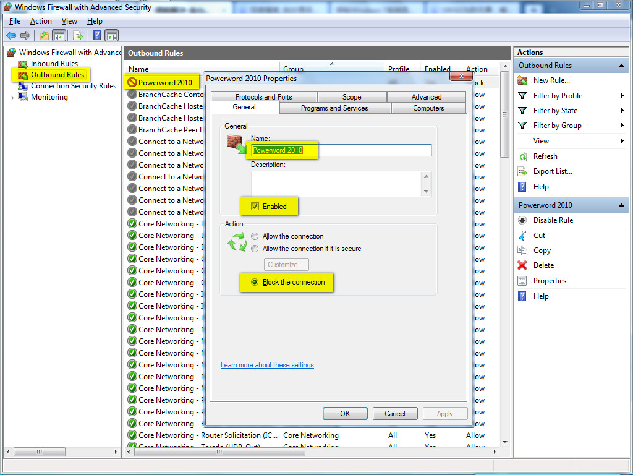Open the Filter by State submenu arrow
The height and width of the screenshot is (475, 633).
[622, 111]
